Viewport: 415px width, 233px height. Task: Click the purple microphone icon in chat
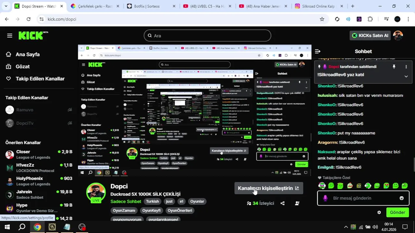pyautogui.click(x=325, y=198)
